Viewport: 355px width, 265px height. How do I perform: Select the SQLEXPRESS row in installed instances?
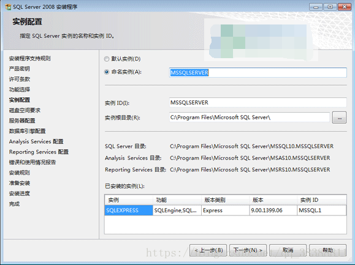click(225, 211)
